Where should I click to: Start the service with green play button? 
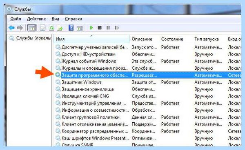click(91, 28)
